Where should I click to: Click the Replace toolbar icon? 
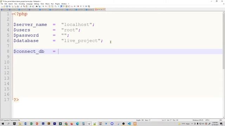tap(39, 6)
